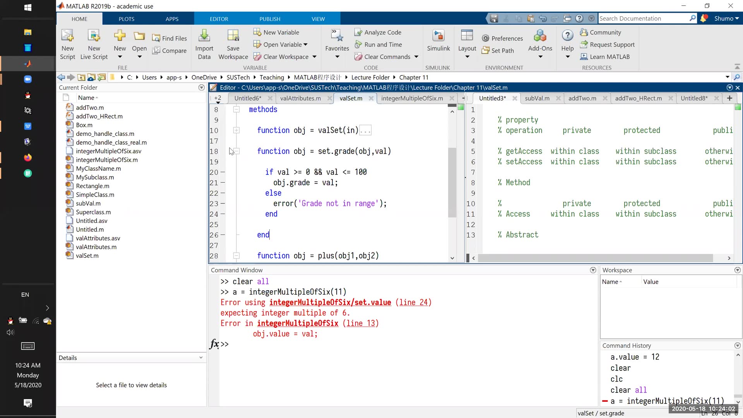Expand the Open Variable dropdown
The height and width of the screenshot is (418, 743).
306,45
